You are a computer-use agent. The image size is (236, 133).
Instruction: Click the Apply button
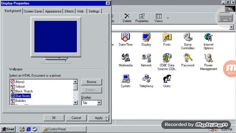[99, 118]
